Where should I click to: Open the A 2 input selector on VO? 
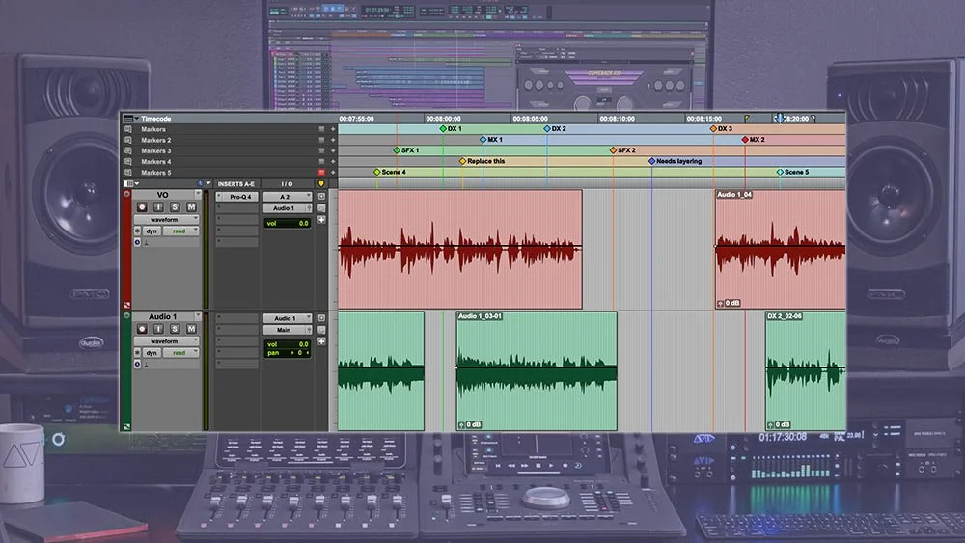click(x=288, y=197)
